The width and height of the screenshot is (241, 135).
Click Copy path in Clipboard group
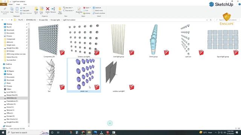coord(24,10)
